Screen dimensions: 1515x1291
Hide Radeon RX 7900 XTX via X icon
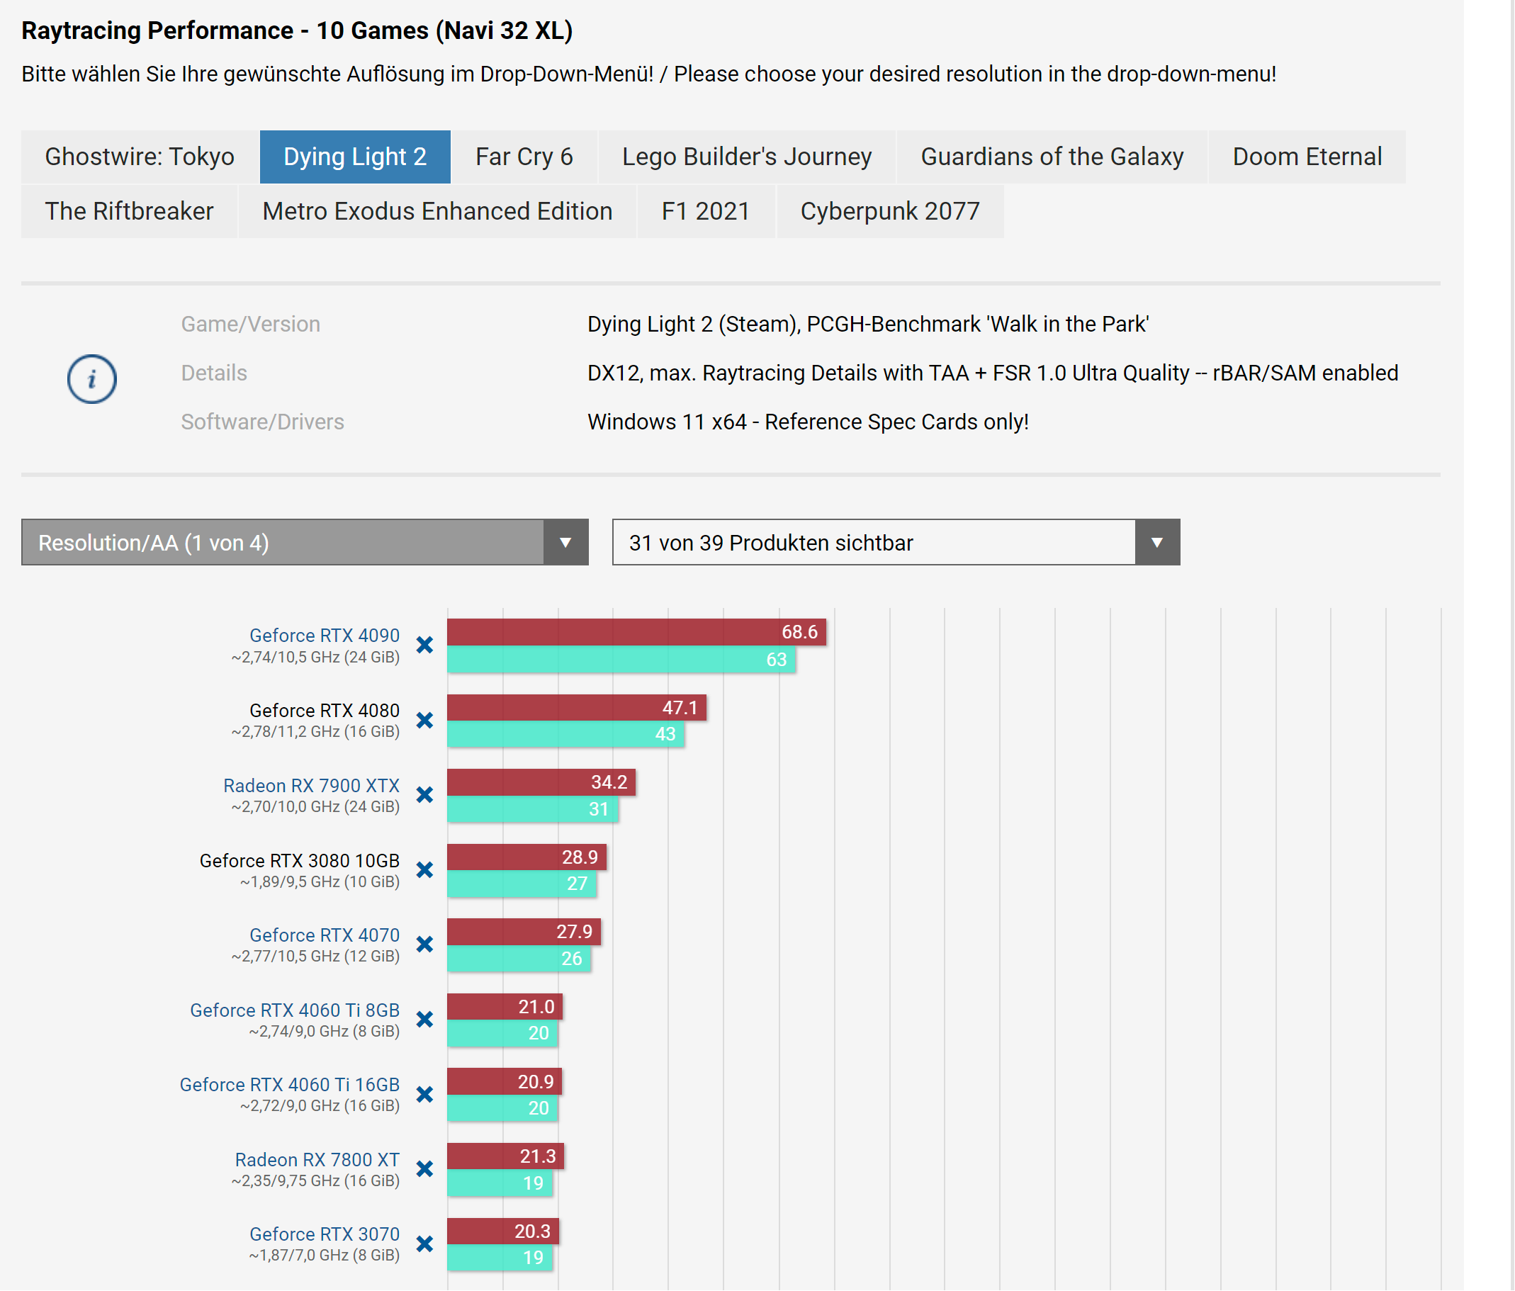(x=424, y=796)
